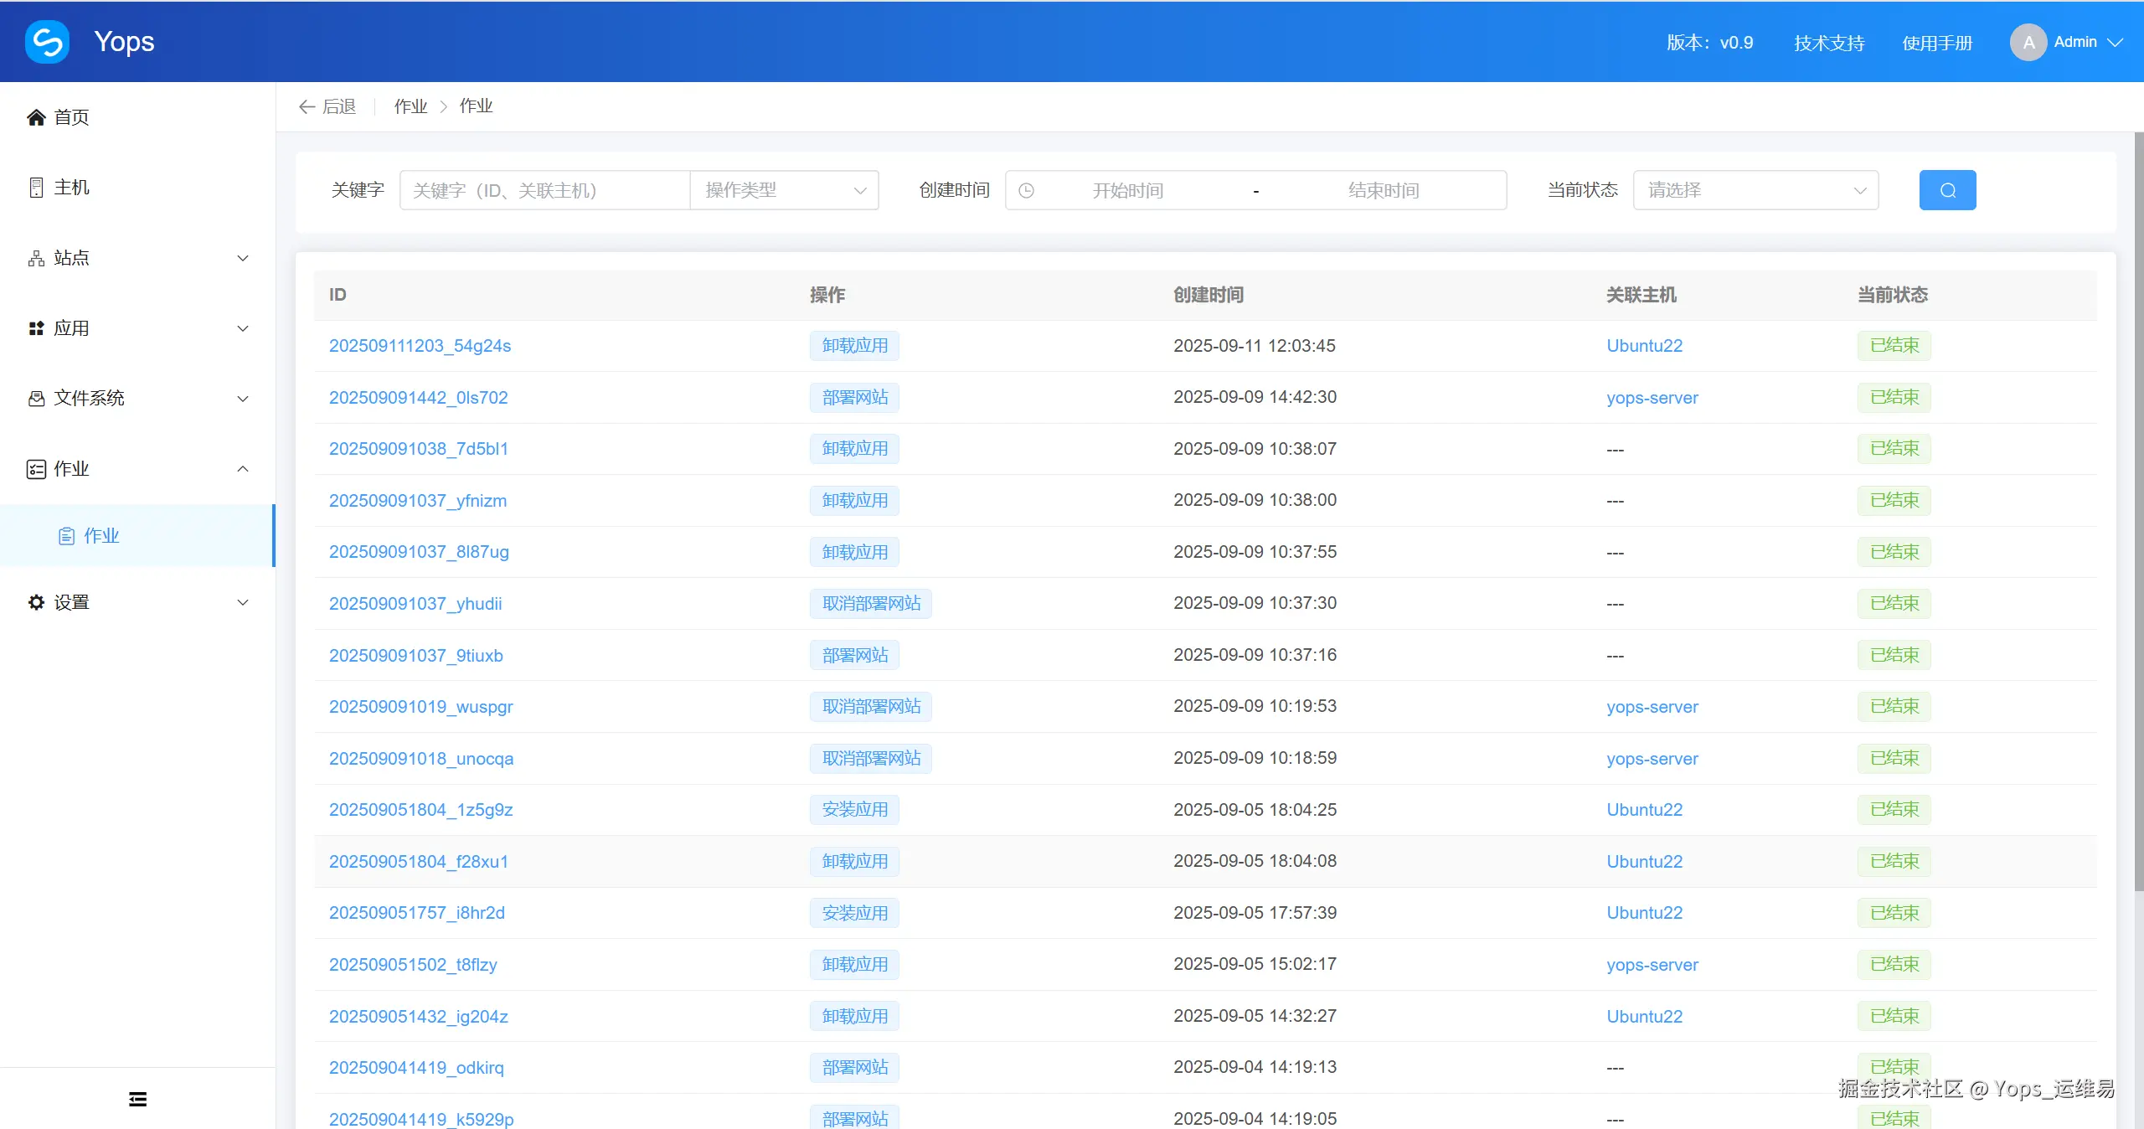Open the 操作类型 dropdown
This screenshot has height=1129, width=2144.
(784, 190)
